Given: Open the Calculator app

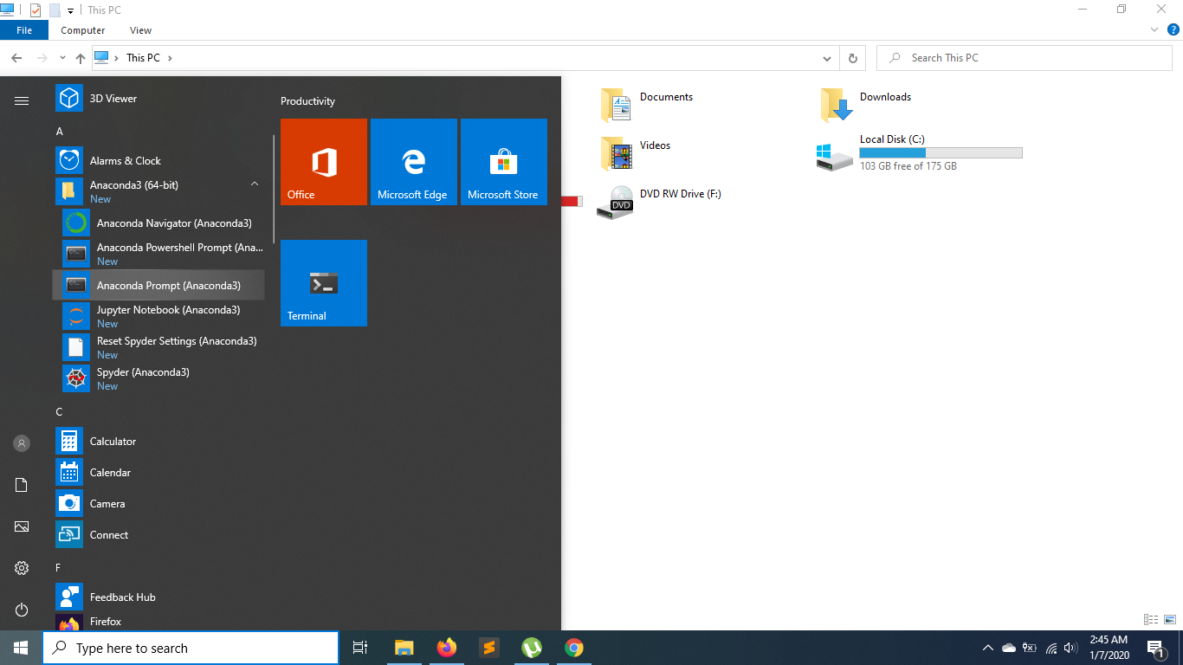Looking at the screenshot, I should click(160, 441).
